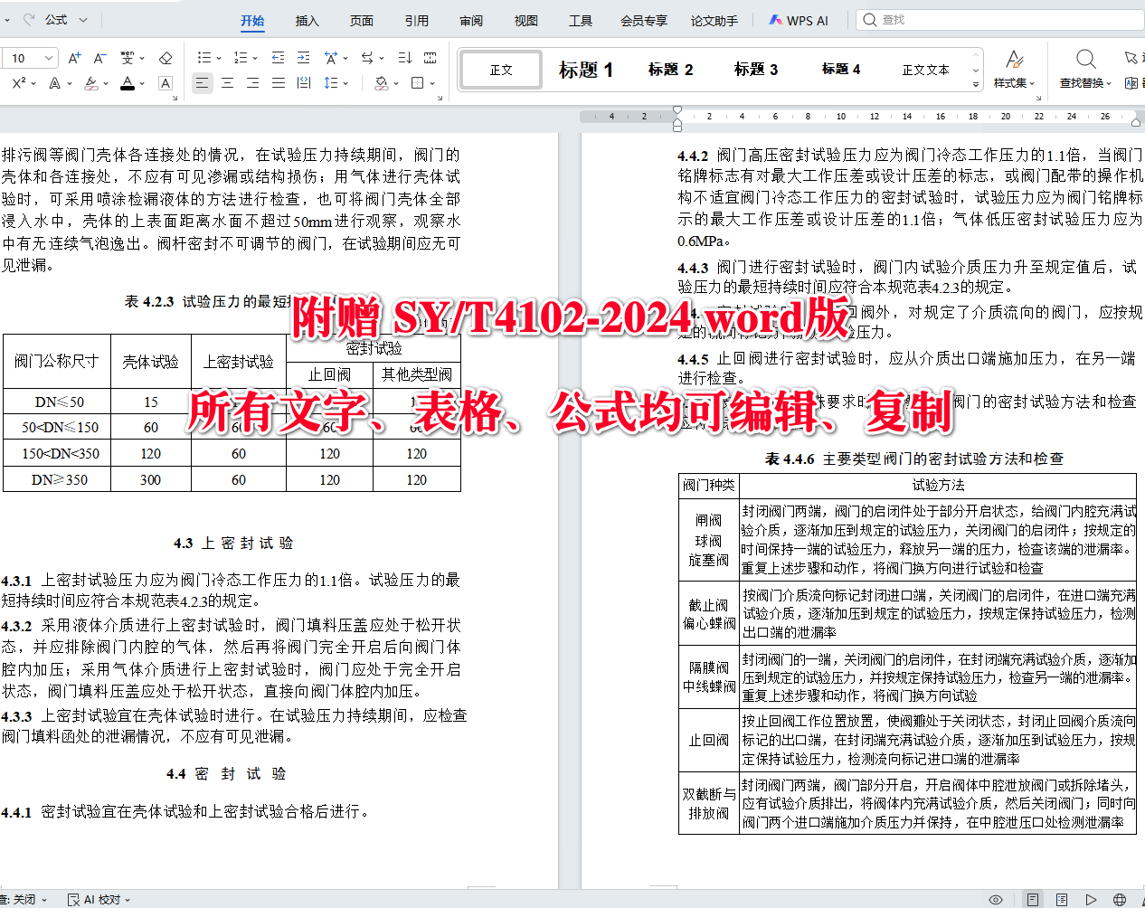Viewport: 1145px width, 908px height.
Task: Click the text direction arrows icon
Action: pyautogui.click(x=367, y=58)
